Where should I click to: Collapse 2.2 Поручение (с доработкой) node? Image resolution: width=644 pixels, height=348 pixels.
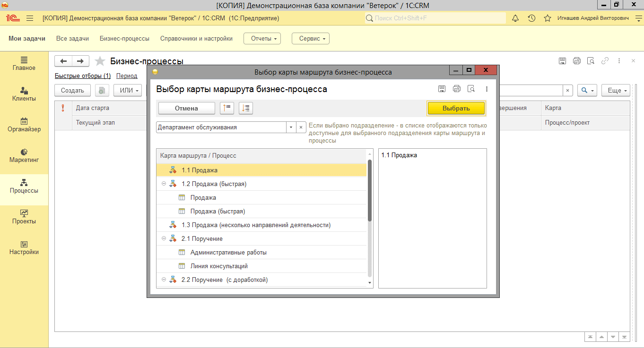click(x=164, y=279)
